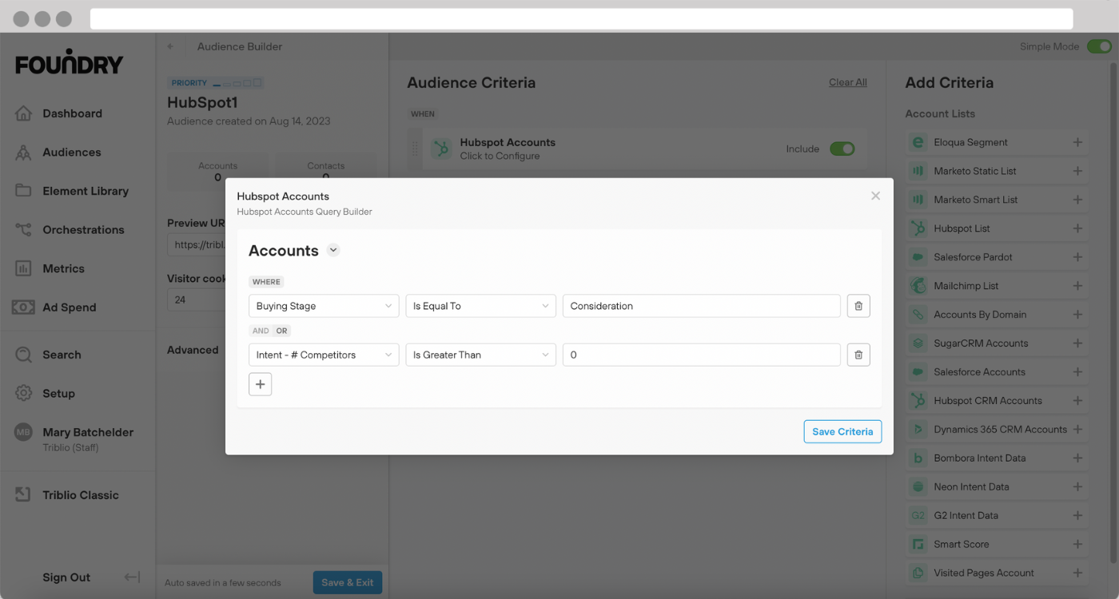
Task: Add Eloqua Segment criteria with plus icon
Action: coord(1077,142)
